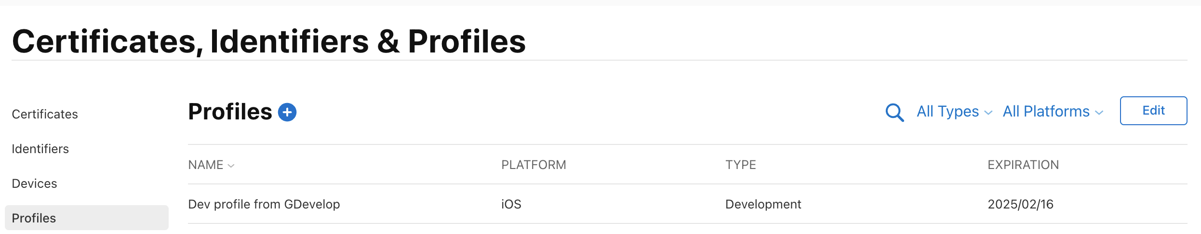
Task: Open the All Platforms filter dropdown
Action: pos(1052,112)
